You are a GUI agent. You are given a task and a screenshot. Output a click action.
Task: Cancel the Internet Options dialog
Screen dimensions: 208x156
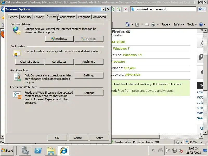coord(78,138)
